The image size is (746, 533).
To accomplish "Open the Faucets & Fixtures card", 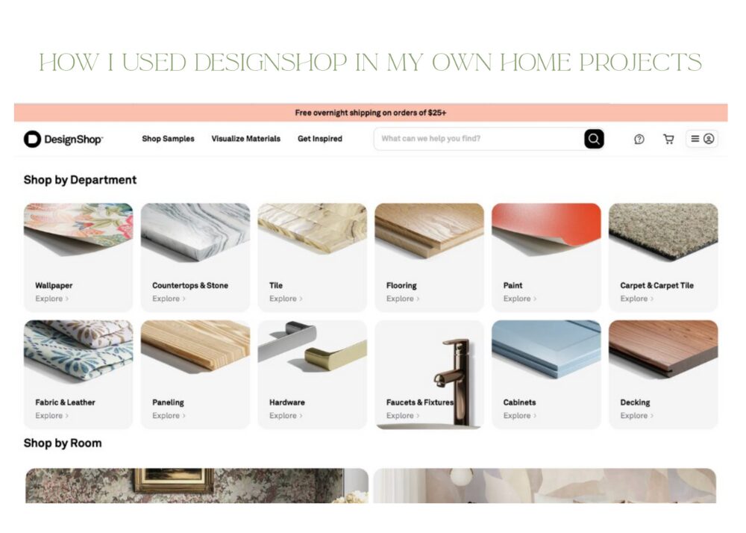I will tap(429, 375).
